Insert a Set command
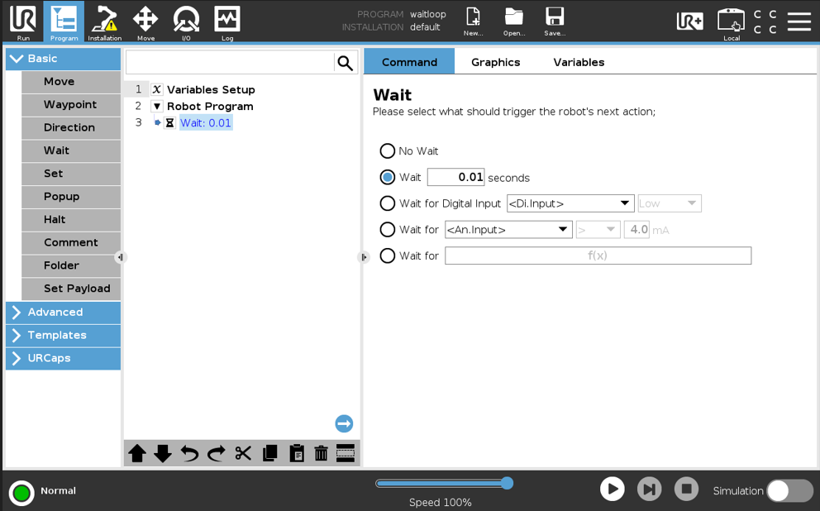 point(71,174)
